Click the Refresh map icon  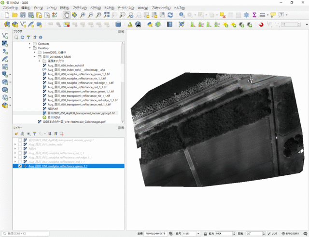pyautogui.click(x=170, y=15)
